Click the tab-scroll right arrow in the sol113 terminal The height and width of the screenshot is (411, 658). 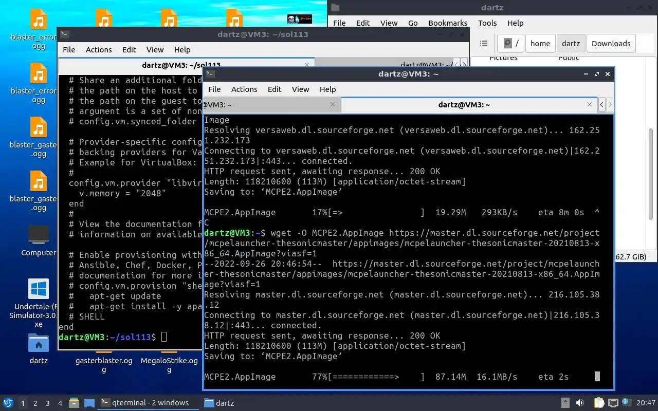[x=464, y=65]
